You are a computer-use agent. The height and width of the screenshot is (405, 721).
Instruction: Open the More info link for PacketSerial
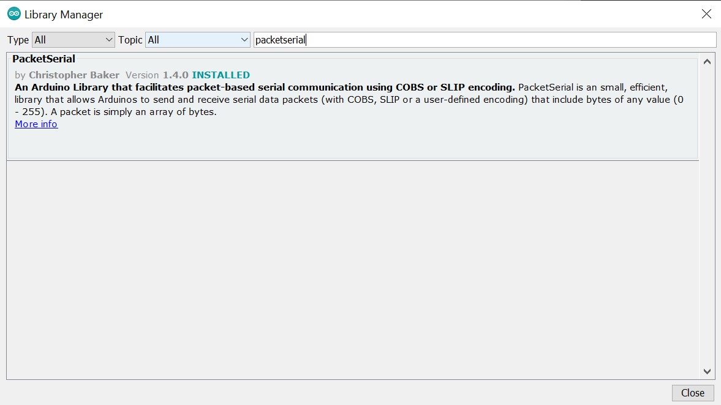coord(36,124)
